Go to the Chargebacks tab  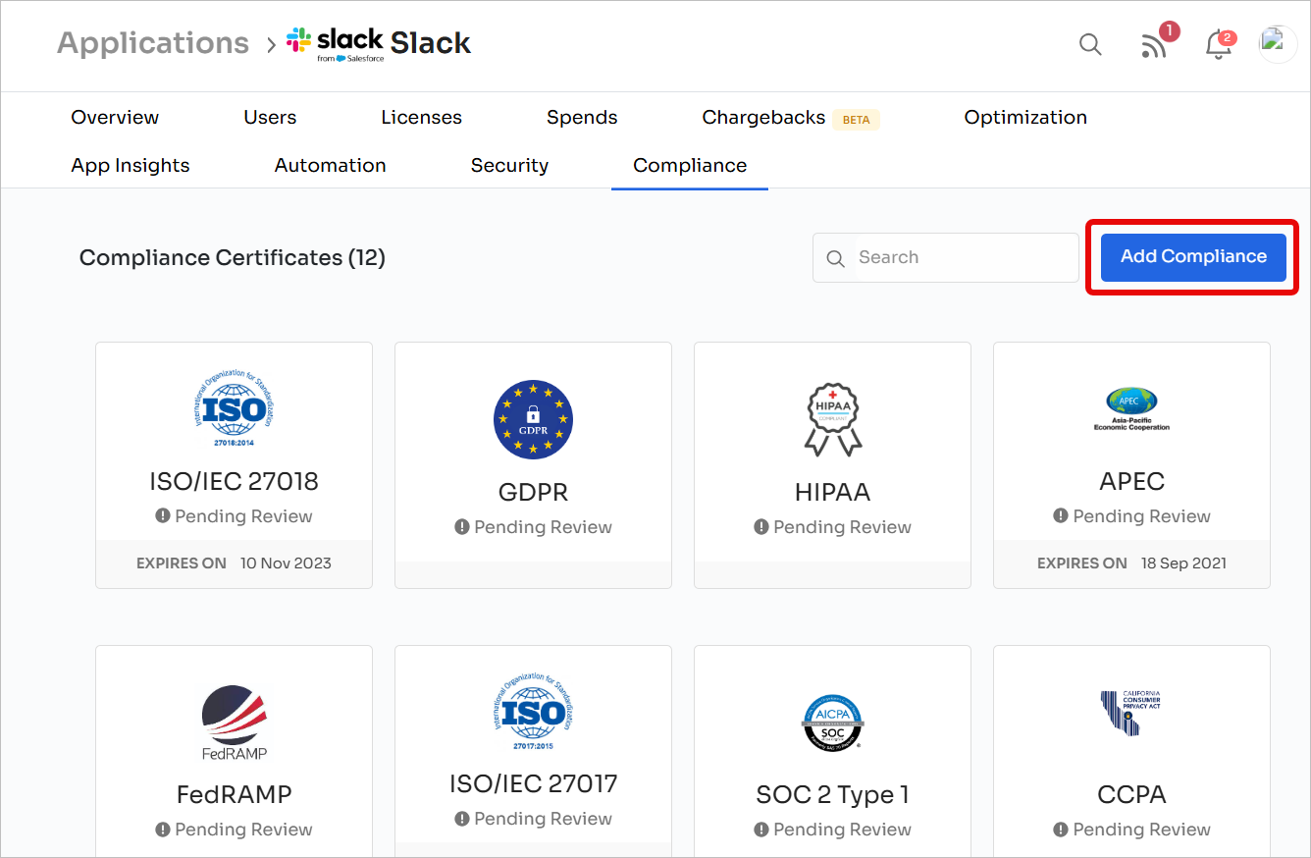click(763, 117)
